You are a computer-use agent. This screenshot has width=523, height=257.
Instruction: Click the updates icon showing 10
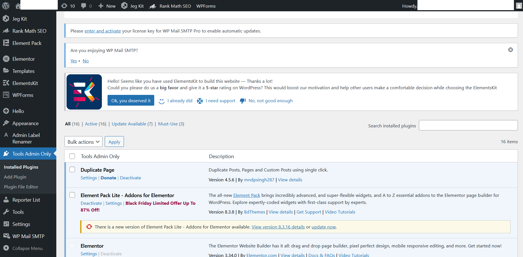(68, 6)
